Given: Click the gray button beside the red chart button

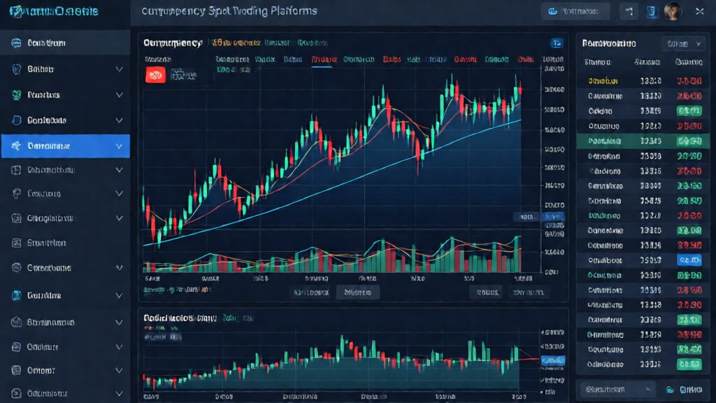Looking at the screenshot, I should [x=183, y=74].
